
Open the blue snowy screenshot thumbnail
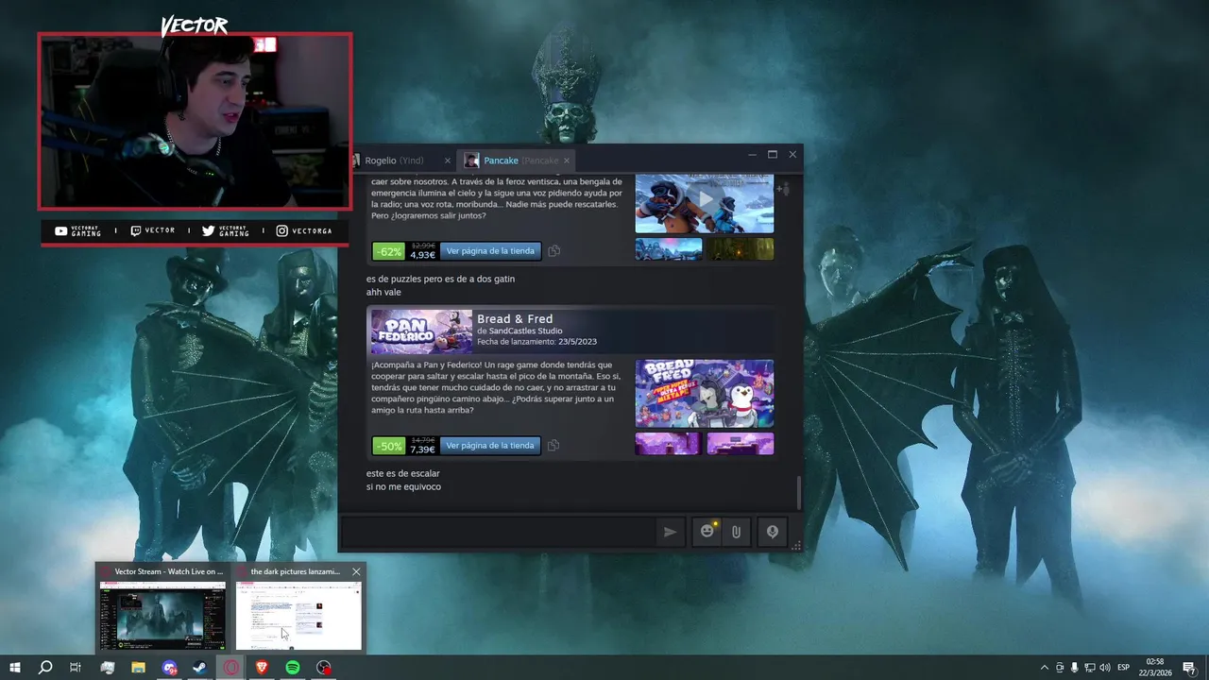[x=669, y=249]
